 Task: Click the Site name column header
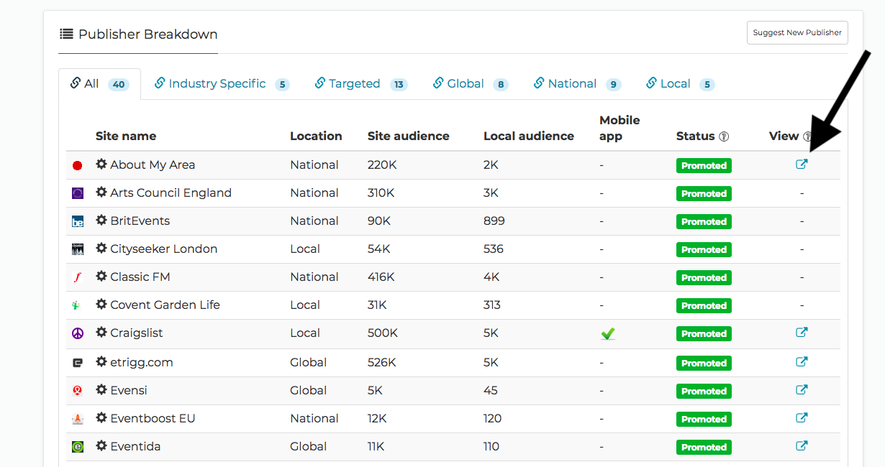(x=126, y=136)
